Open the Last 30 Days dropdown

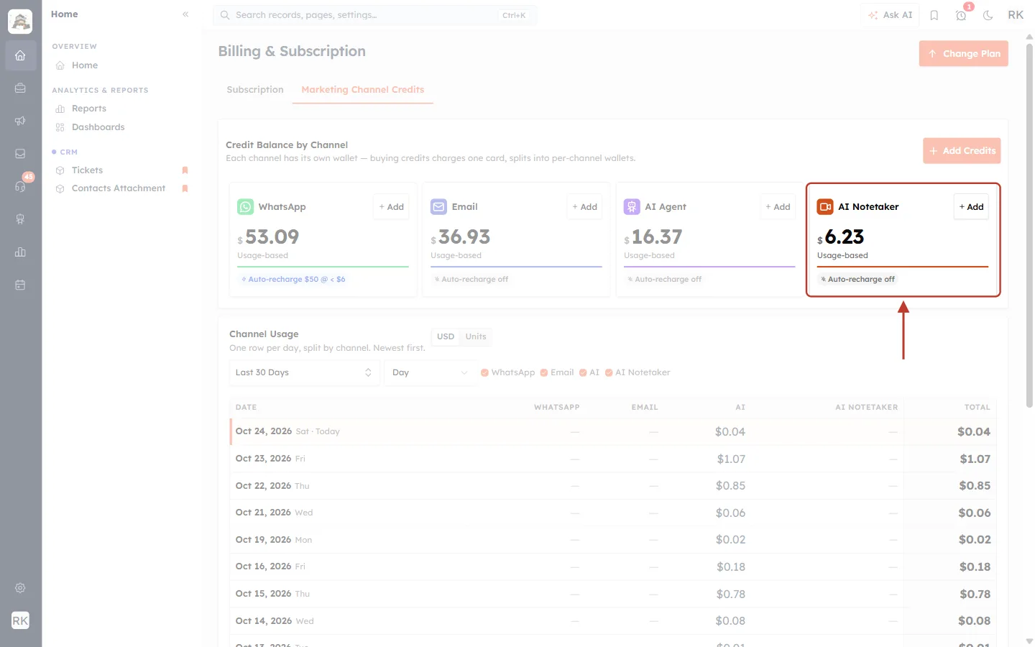tap(303, 372)
